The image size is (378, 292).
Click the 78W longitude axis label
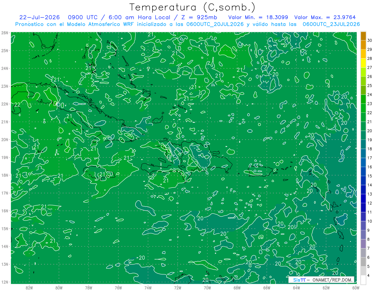click(x=89, y=288)
